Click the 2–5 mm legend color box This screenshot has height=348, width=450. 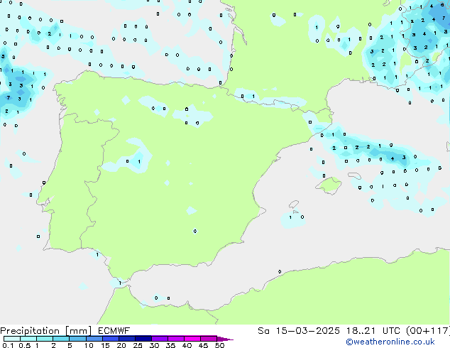coord(61,339)
